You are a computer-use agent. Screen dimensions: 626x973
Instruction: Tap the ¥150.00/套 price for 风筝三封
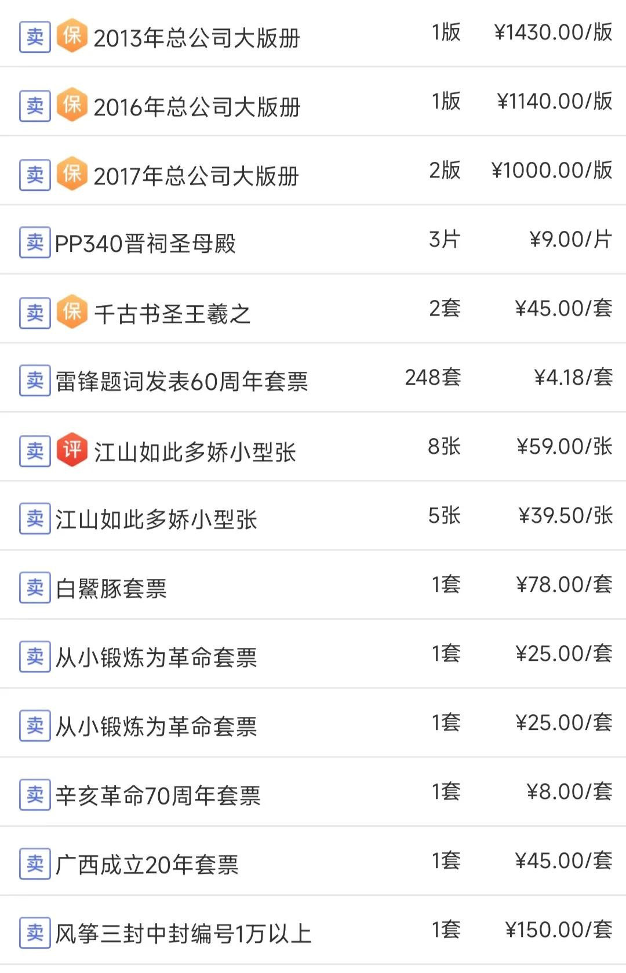tap(558, 930)
